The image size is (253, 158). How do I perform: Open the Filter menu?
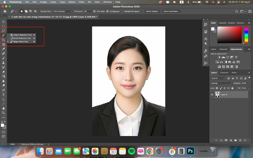pos(81,2)
